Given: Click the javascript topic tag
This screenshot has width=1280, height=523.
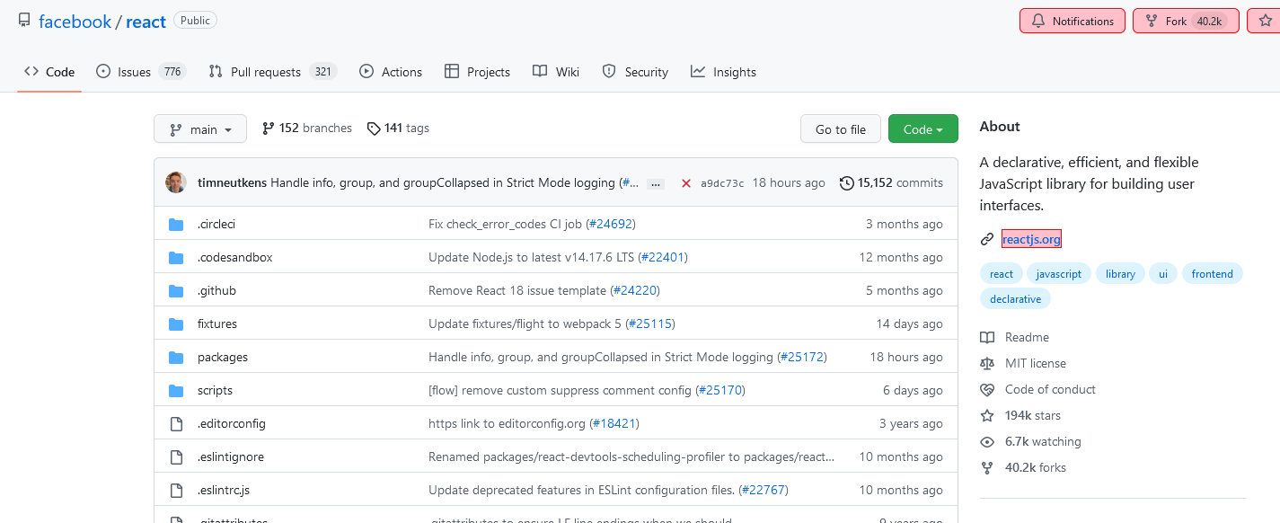Looking at the screenshot, I should tap(1058, 273).
